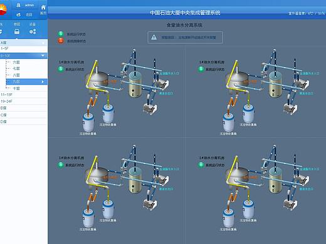This screenshot has height=244, width=326.
Task: Click the green status indicator in top-left machine room
Action: [x=61, y=69]
